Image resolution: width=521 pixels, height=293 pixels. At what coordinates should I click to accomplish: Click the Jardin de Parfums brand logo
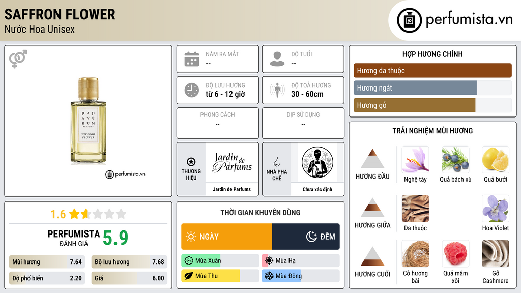(232, 162)
